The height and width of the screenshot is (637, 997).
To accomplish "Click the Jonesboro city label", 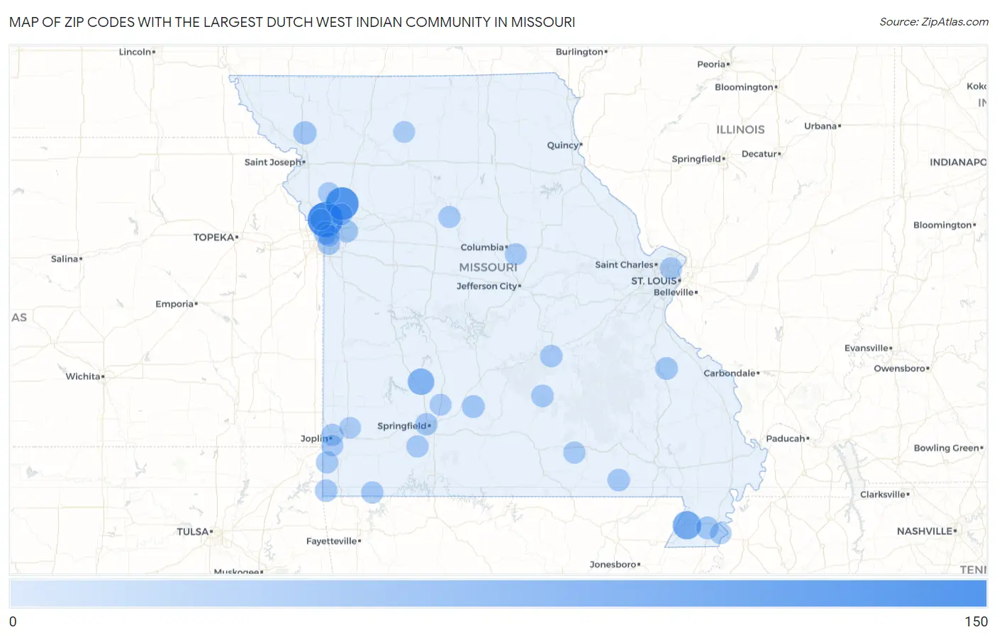I will tap(613, 564).
